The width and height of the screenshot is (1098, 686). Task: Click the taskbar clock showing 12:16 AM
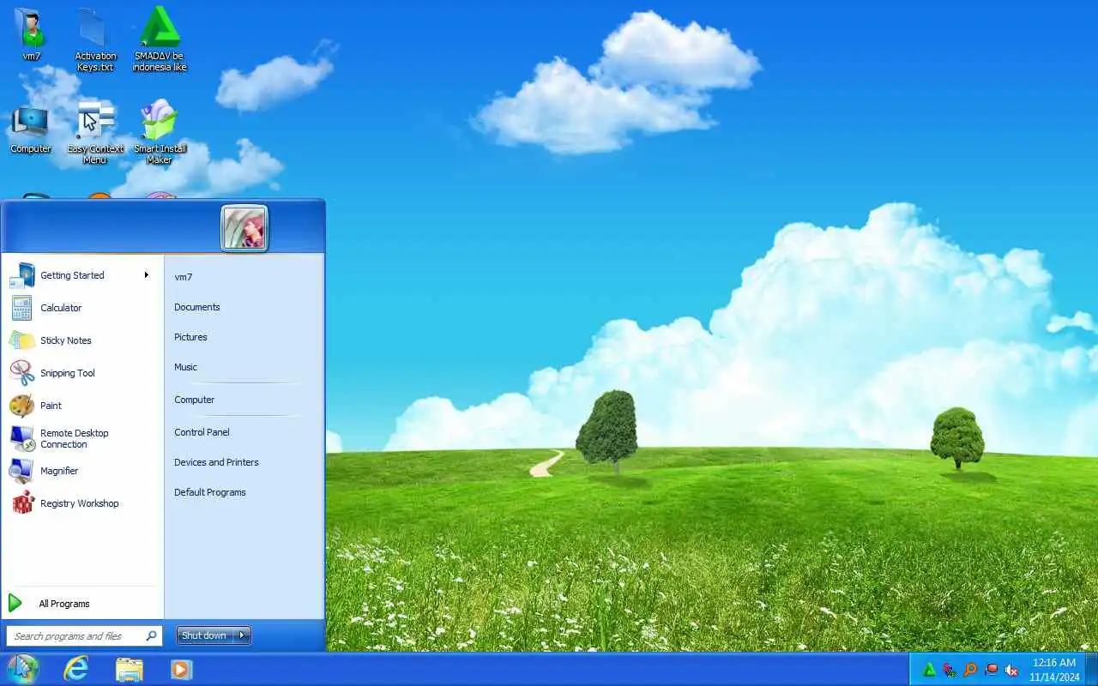click(1054, 670)
